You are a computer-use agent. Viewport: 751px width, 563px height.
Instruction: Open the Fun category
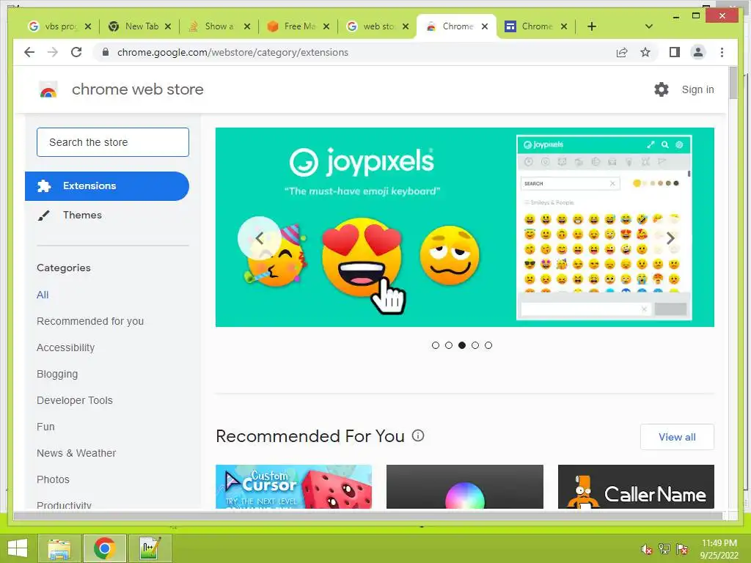pos(45,427)
